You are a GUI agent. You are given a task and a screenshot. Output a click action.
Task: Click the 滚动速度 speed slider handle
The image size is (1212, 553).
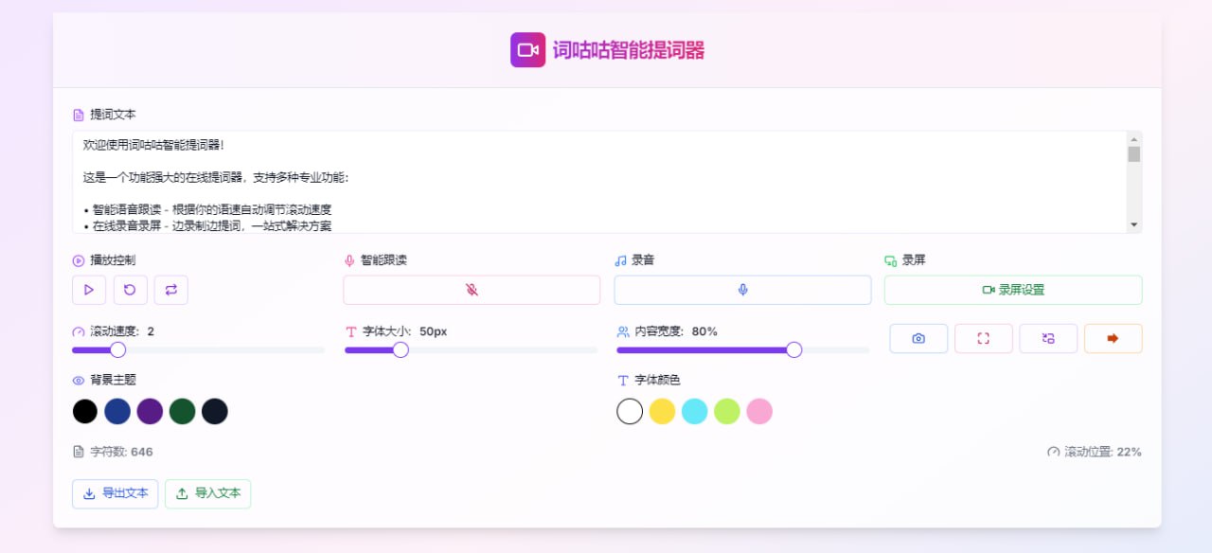tap(117, 350)
